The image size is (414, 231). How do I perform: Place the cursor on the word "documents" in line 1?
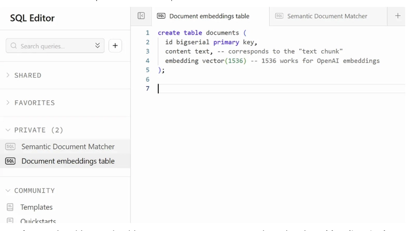[x=223, y=33]
